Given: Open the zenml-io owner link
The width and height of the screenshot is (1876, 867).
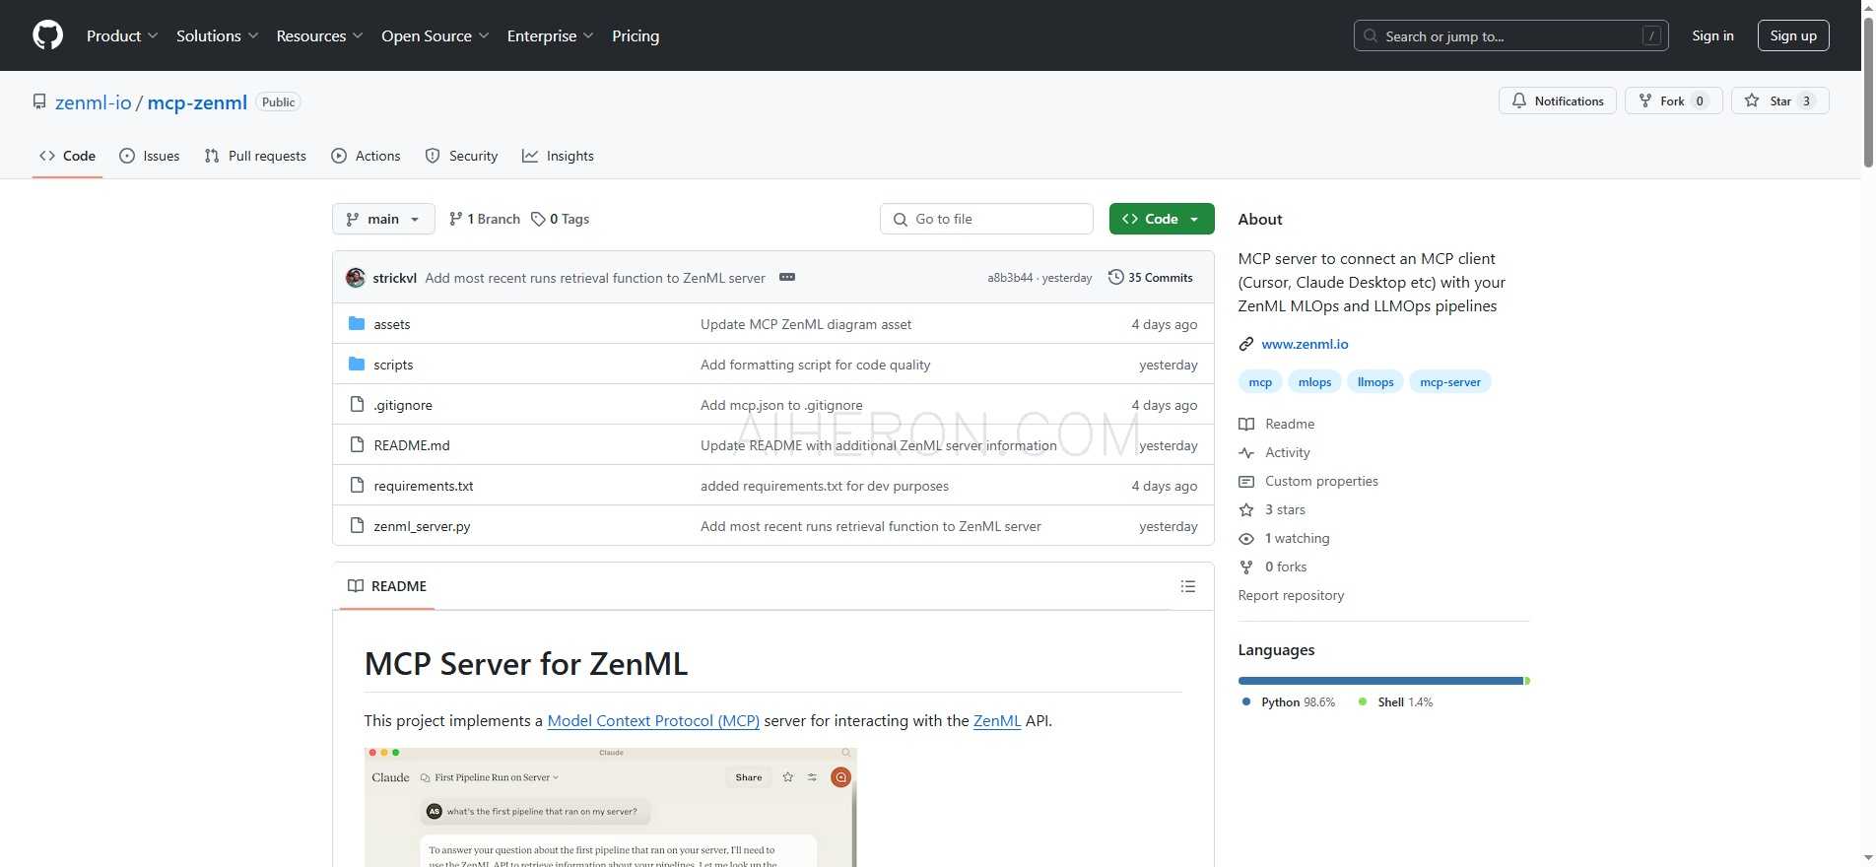Looking at the screenshot, I should [94, 102].
